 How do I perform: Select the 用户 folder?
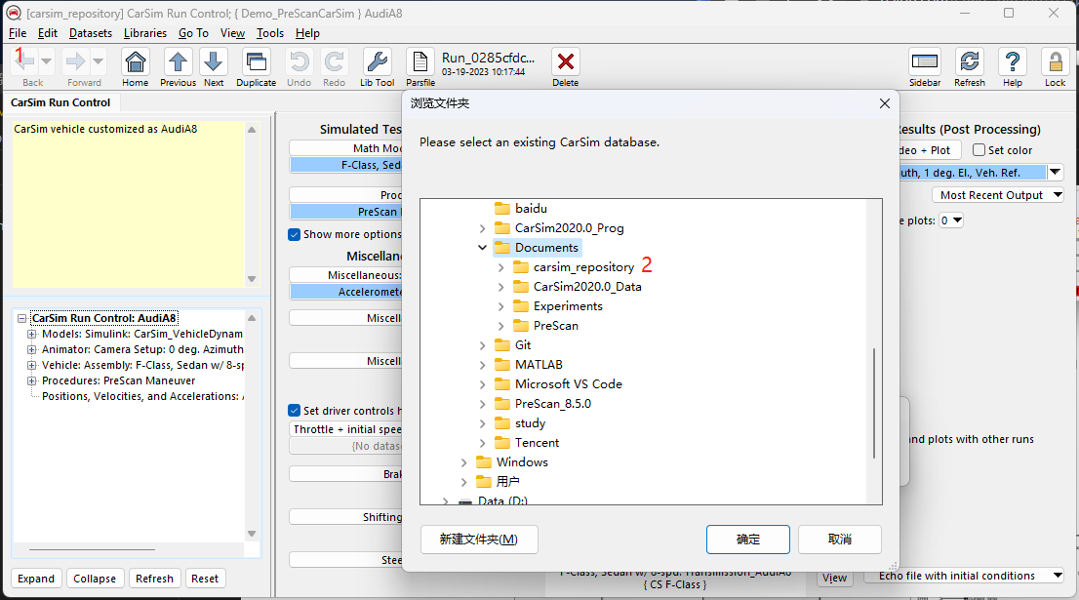click(x=499, y=482)
